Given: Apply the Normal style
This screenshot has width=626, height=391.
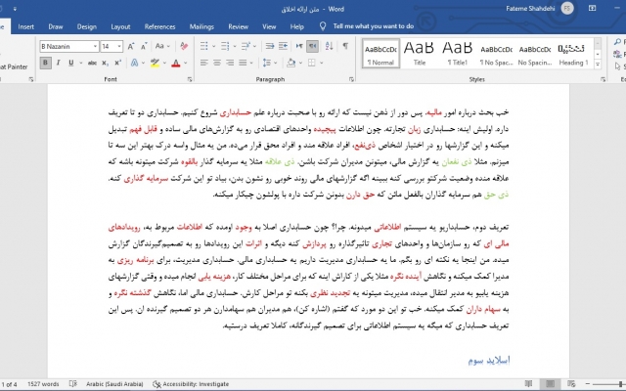Looking at the screenshot, I should point(380,54).
